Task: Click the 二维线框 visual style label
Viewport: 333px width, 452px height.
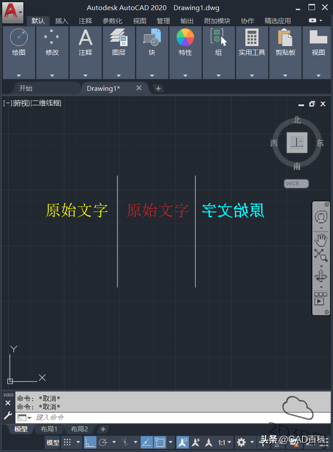Action: [46, 103]
